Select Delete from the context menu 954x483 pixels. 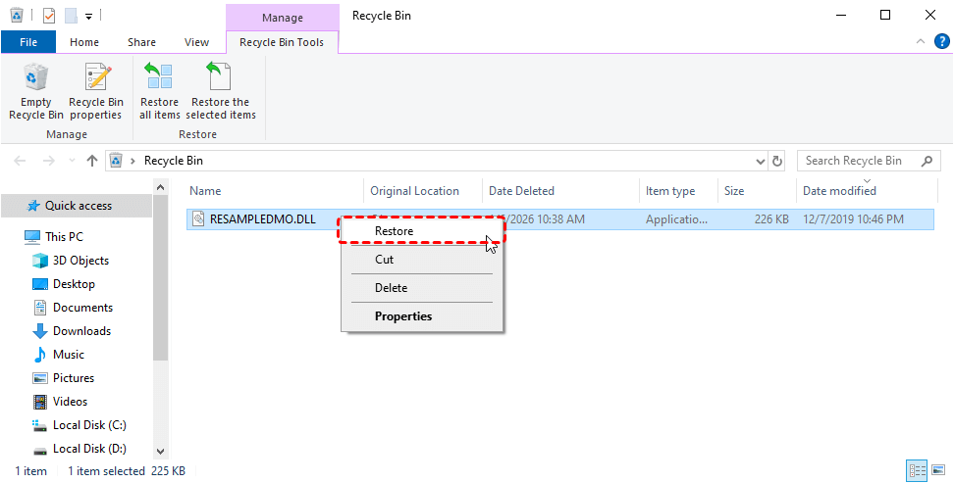[x=391, y=288]
